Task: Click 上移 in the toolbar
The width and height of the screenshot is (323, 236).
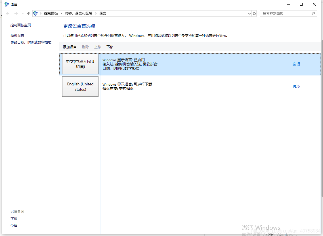Action: tap(98, 47)
